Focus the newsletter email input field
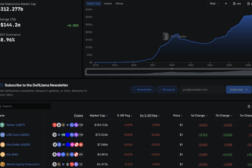This screenshot has width=252, height=168. [x=202, y=89]
